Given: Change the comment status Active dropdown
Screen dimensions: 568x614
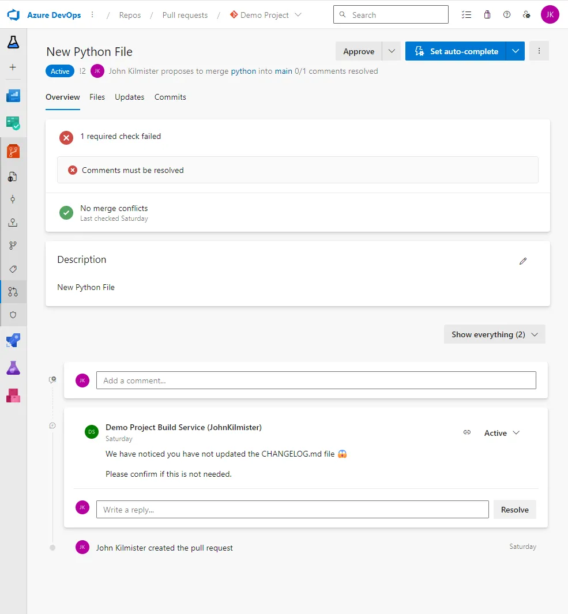Looking at the screenshot, I should pos(502,433).
